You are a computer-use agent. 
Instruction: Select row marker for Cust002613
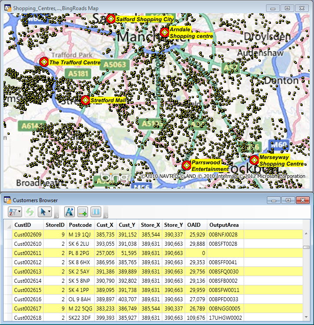tap(8, 271)
